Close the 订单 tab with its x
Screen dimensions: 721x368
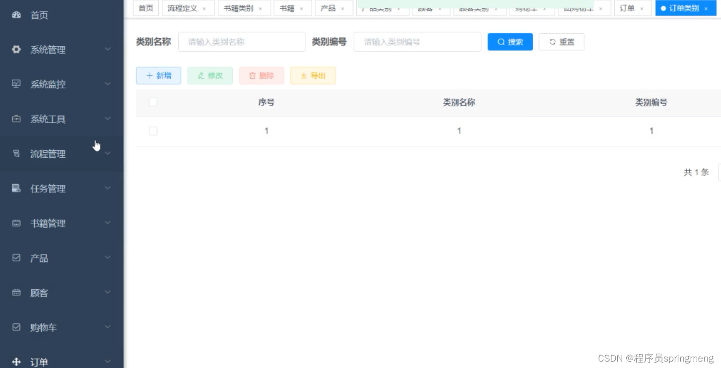[x=642, y=9]
